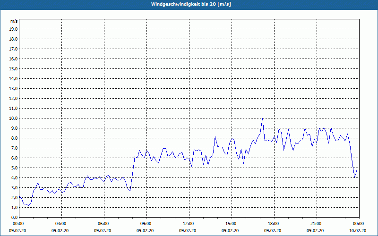Choose the '4,0' y-axis label

[x=15, y=178]
